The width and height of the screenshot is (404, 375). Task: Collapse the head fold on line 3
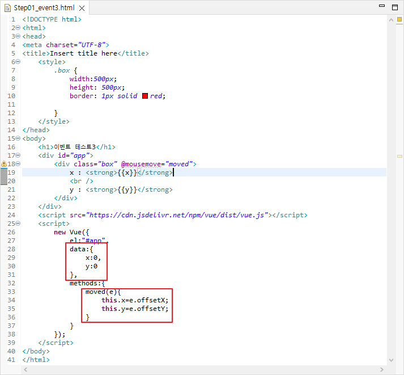click(18, 36)
